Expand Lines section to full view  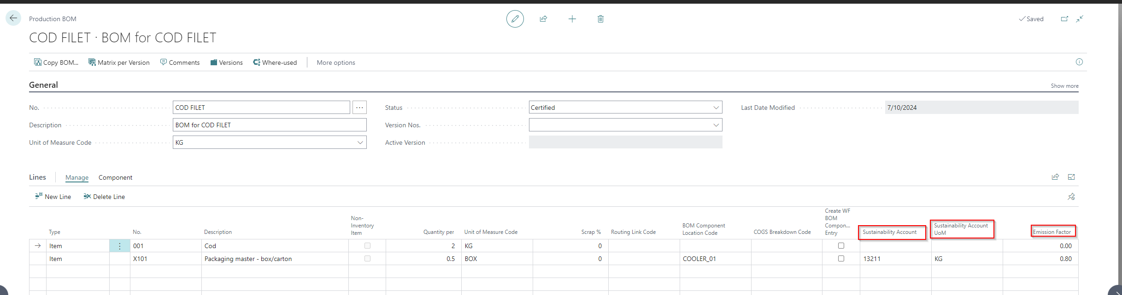tap(1071, 177)
